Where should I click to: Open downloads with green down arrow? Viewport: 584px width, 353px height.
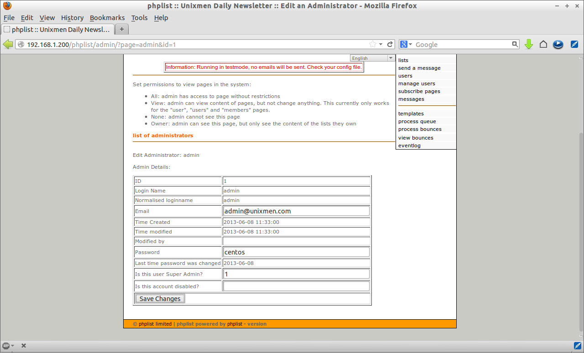[529, 44]
